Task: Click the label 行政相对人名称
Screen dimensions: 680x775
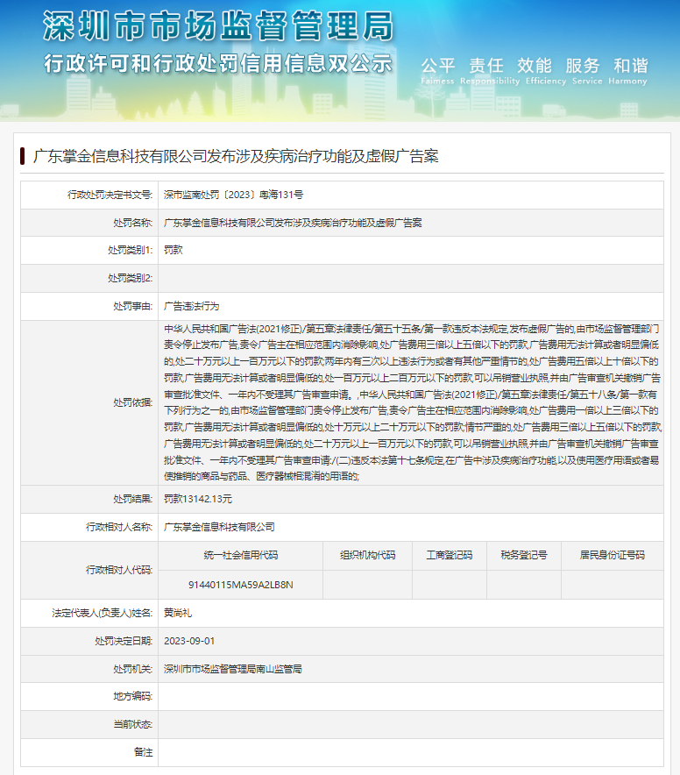Action: [119, 528]
